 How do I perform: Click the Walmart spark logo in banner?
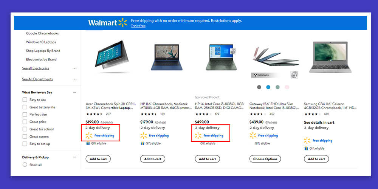pos(123,23)
